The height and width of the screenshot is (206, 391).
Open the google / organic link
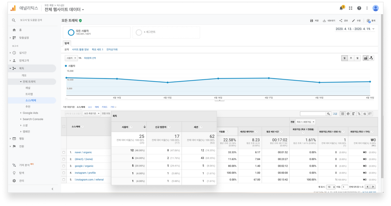84,166
